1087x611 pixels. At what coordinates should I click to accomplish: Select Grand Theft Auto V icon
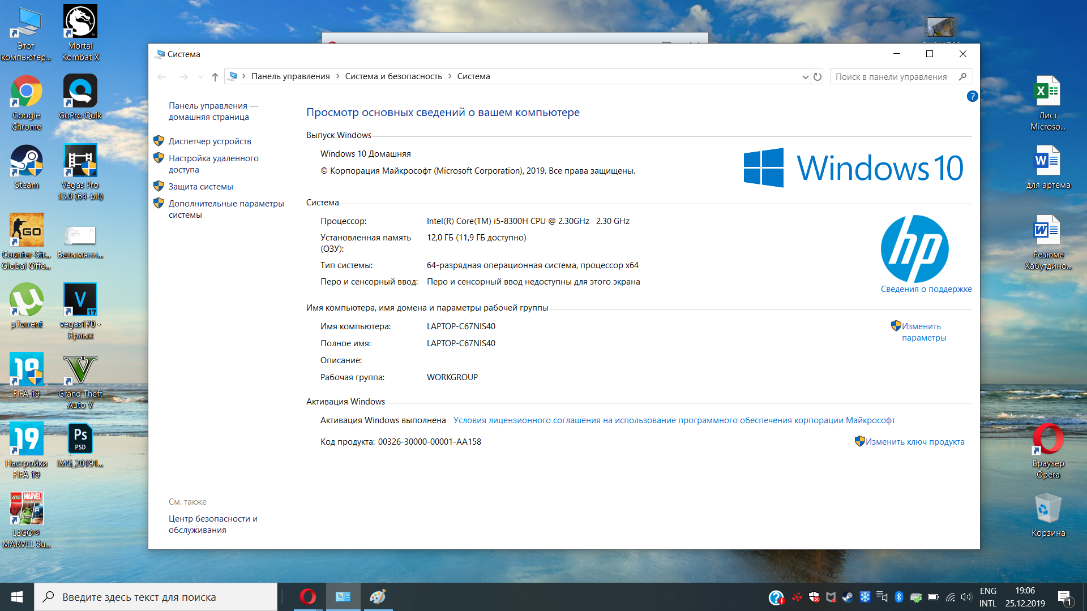point(80,382)
